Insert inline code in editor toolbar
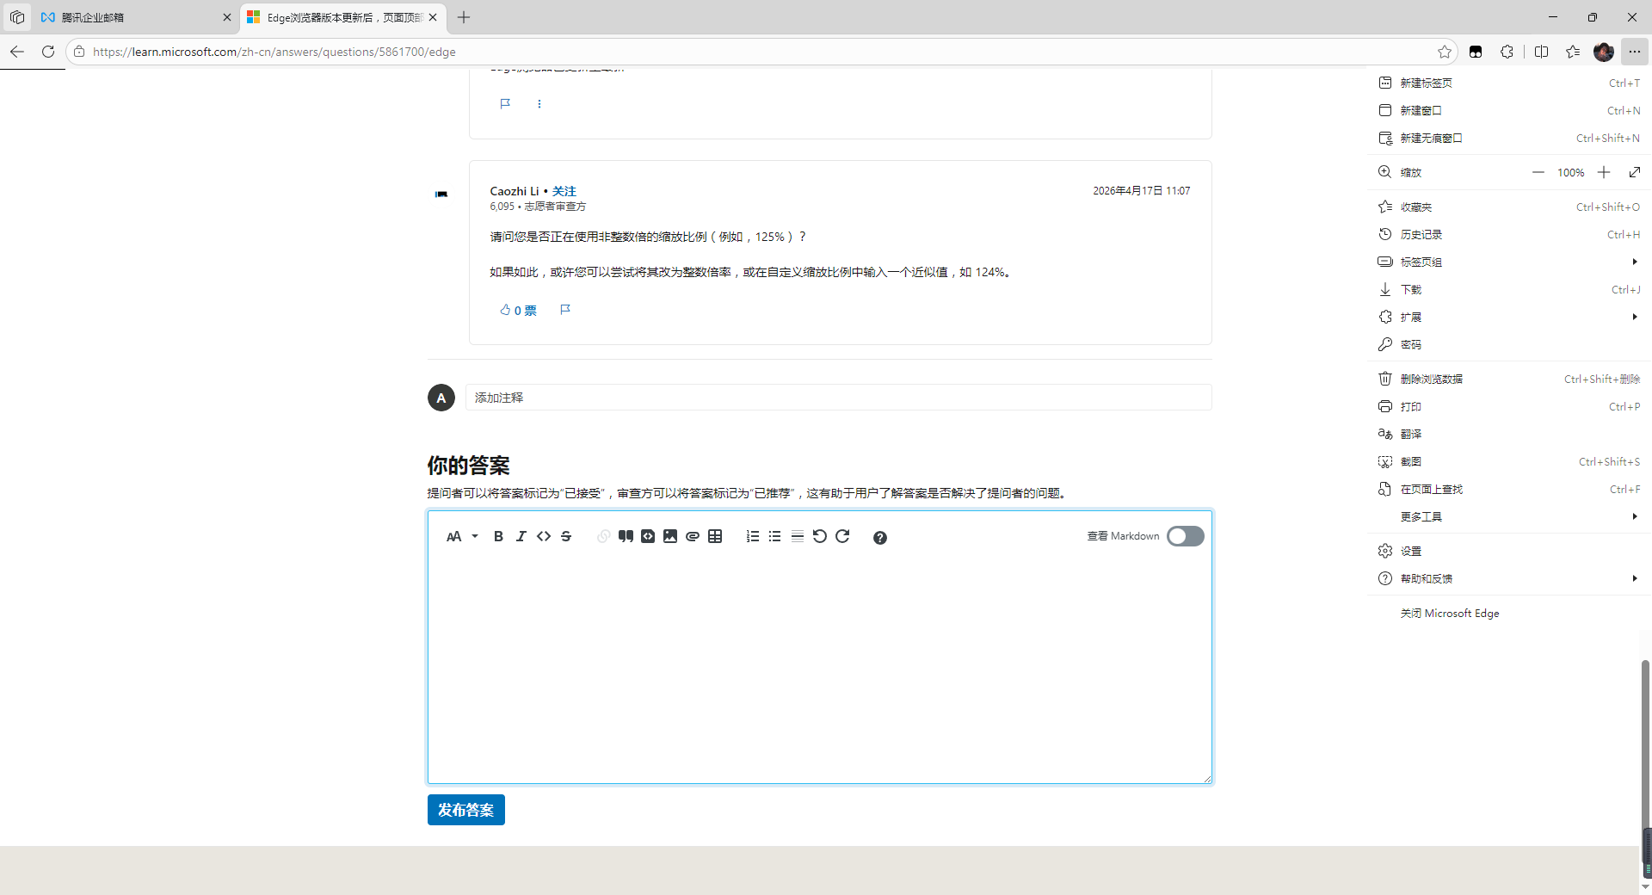Image resolution: width=1652 pixels, height=895 pixels. [x=544, y=536]
